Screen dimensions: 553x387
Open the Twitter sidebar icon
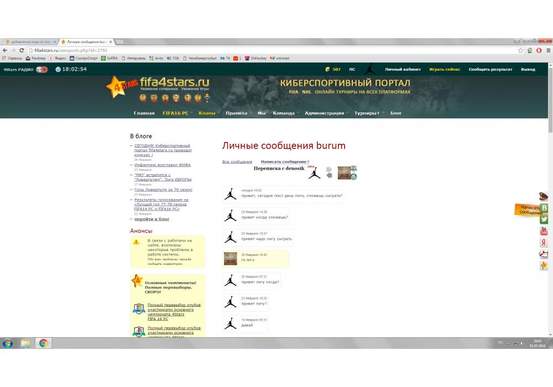pyautogui.click(x=544, y=219)
